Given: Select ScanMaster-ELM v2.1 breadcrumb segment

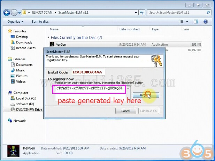Looking at the screenshot, I should (73, 13).
